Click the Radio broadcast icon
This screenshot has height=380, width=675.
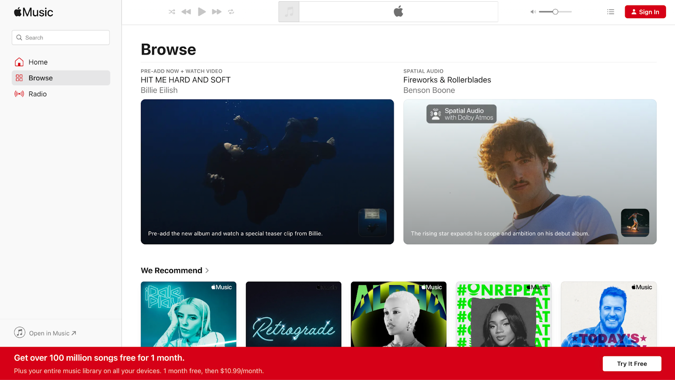[19, 94]
